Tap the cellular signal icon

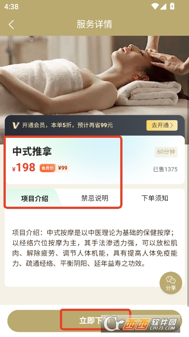point(163,7)
